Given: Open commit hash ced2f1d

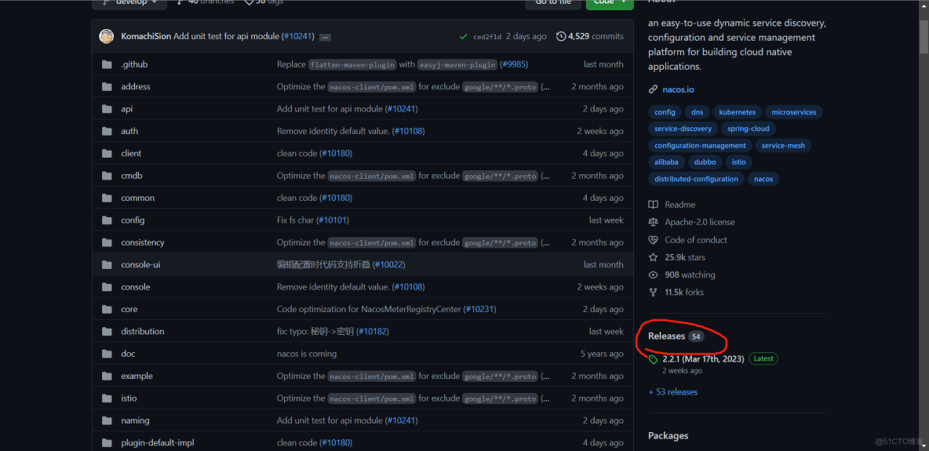Looking at the screenshot, I should (x=487, y=37).
